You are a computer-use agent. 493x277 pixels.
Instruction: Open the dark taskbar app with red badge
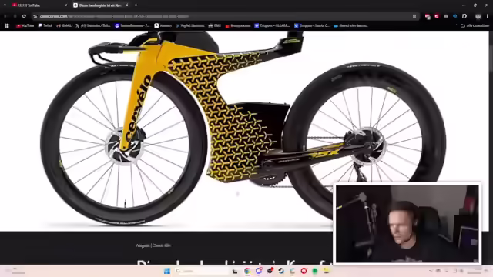tap(270, 271)
